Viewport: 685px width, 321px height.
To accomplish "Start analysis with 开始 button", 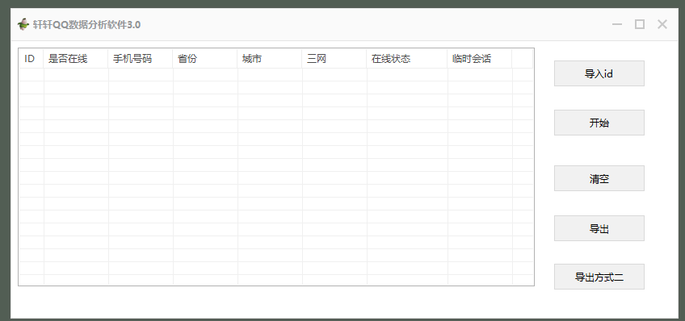I will (x=599, y=123).
